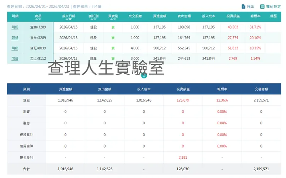Click the 成交日期 column header
Image resolution: width=286 pixels, height=178 pixels.
tap(68, 16)
